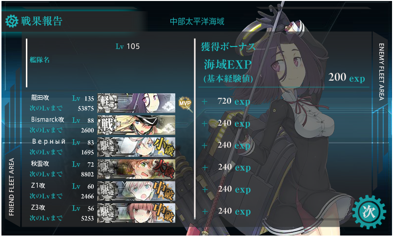Click the 軽巡 ship-type emblem on 龍田改
Image resolution: width=394 pixels, height=237 pixels.
(x=107, y=103)
